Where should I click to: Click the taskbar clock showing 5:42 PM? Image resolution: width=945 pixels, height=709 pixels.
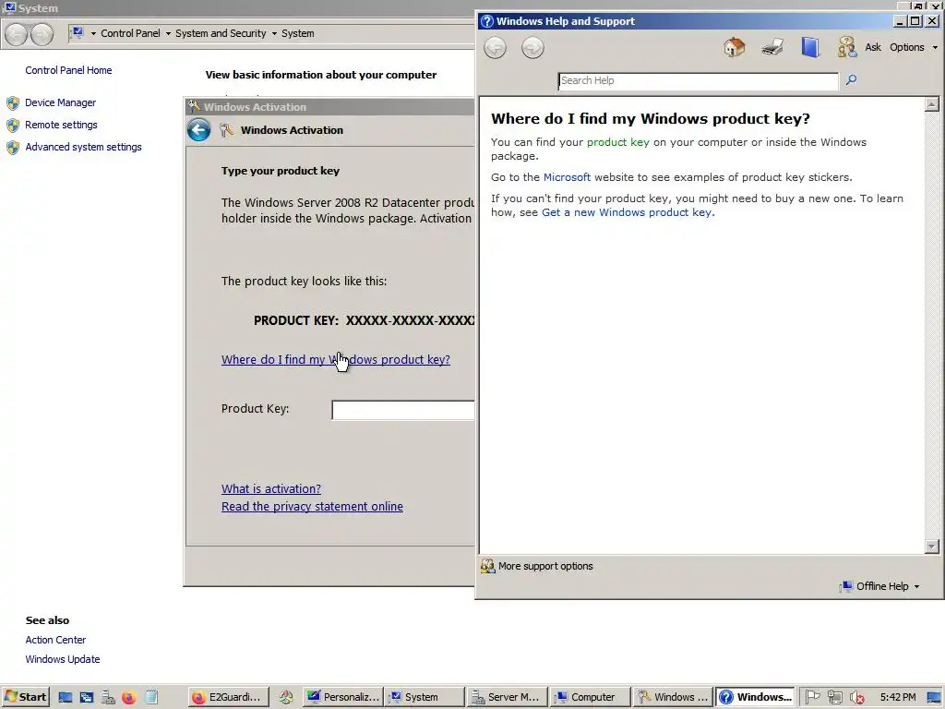(x=897, y=697)
